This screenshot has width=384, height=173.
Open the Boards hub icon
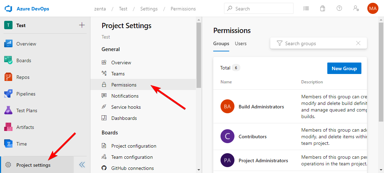tap(8, 60)
